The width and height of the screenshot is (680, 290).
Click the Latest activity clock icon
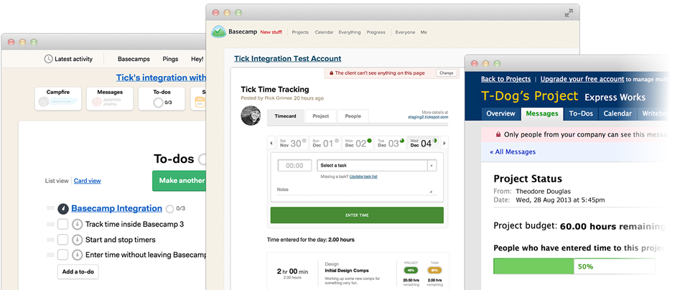[x=49, y=59]
